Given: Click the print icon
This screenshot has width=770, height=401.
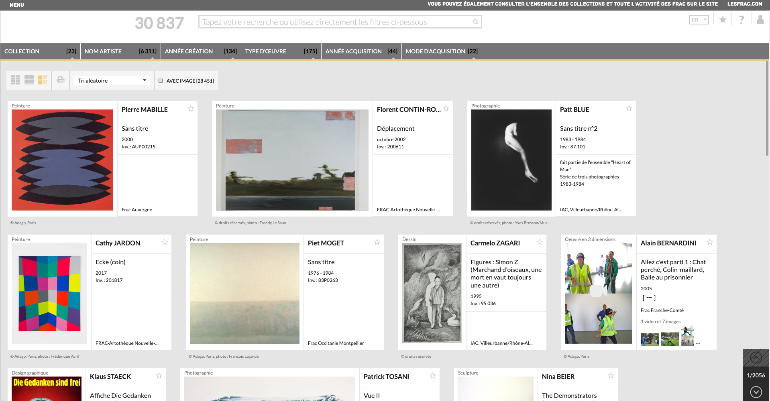Looking at the screenshot, I should click(x=61, y=80).
